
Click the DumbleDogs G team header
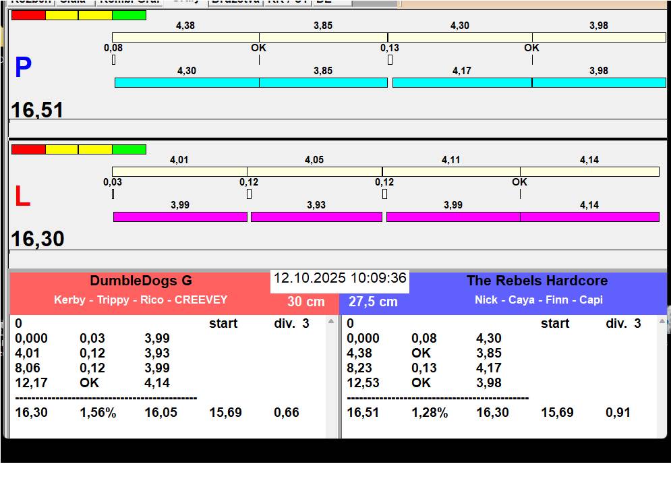[x=141, y=281]
